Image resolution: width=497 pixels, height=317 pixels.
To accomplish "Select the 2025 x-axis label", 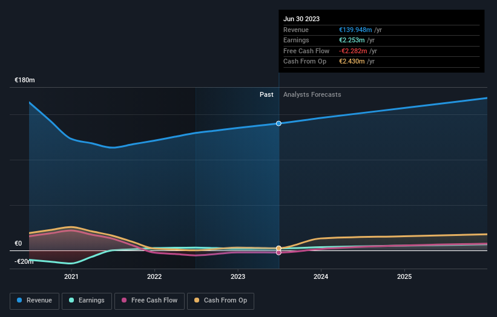I will click(404, 277).
